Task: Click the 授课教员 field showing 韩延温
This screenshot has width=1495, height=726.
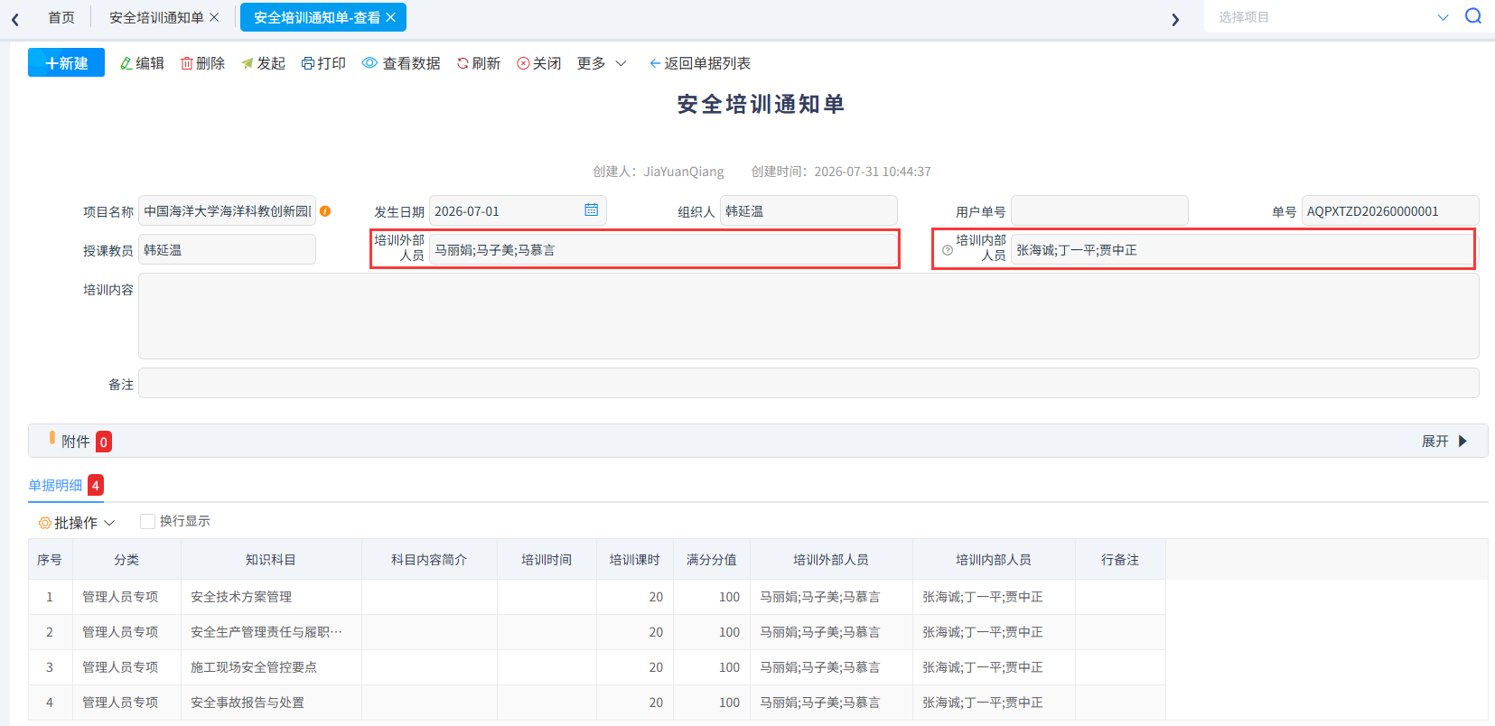Action: click(227, 250)
